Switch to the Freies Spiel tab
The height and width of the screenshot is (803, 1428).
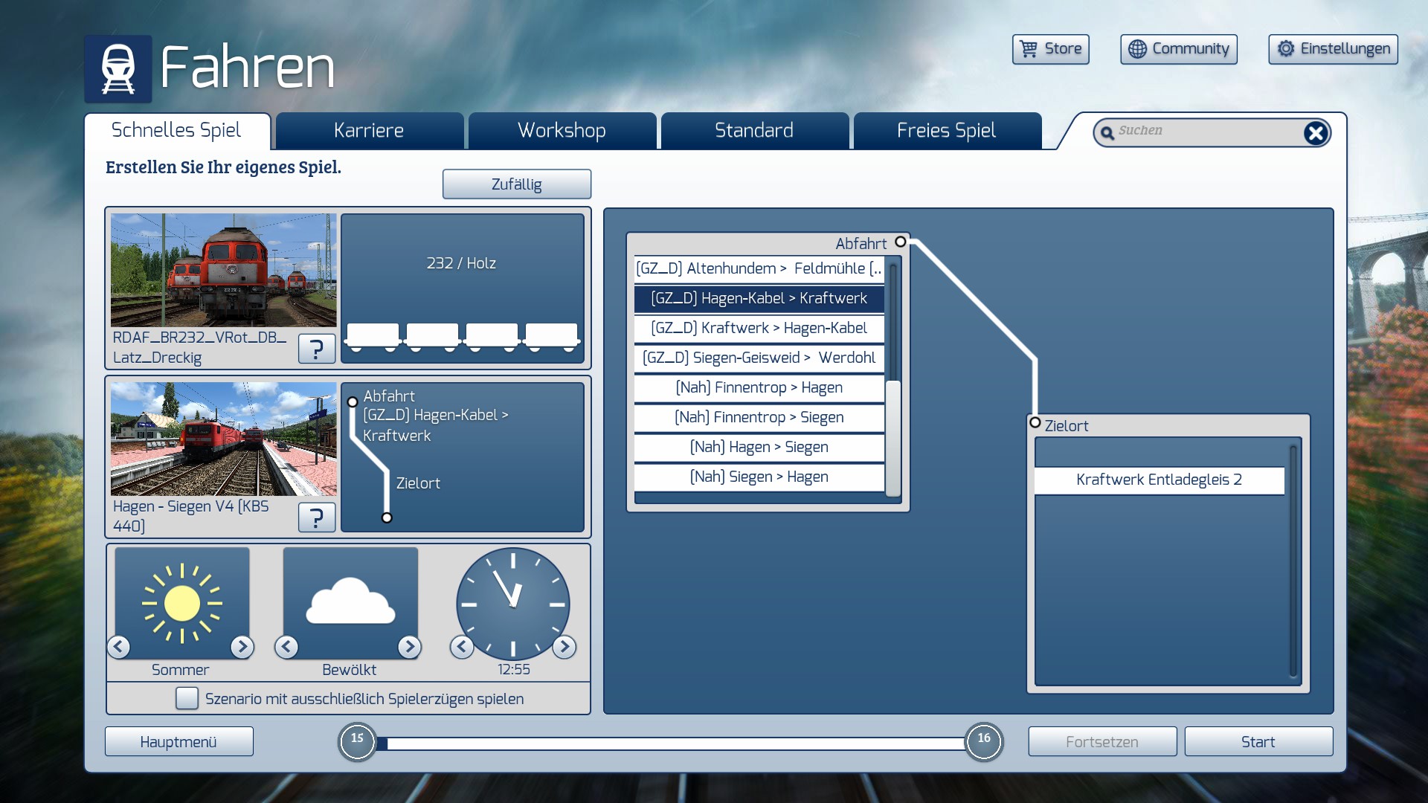pyautogui.click(x=946, y=131)
